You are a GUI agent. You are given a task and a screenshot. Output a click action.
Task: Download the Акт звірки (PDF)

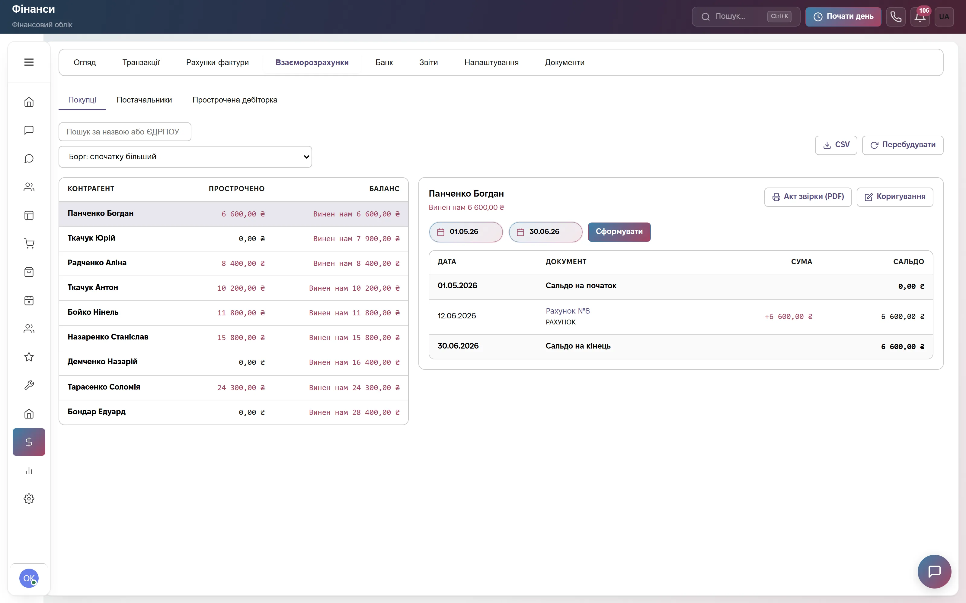[x=808, y=197]
